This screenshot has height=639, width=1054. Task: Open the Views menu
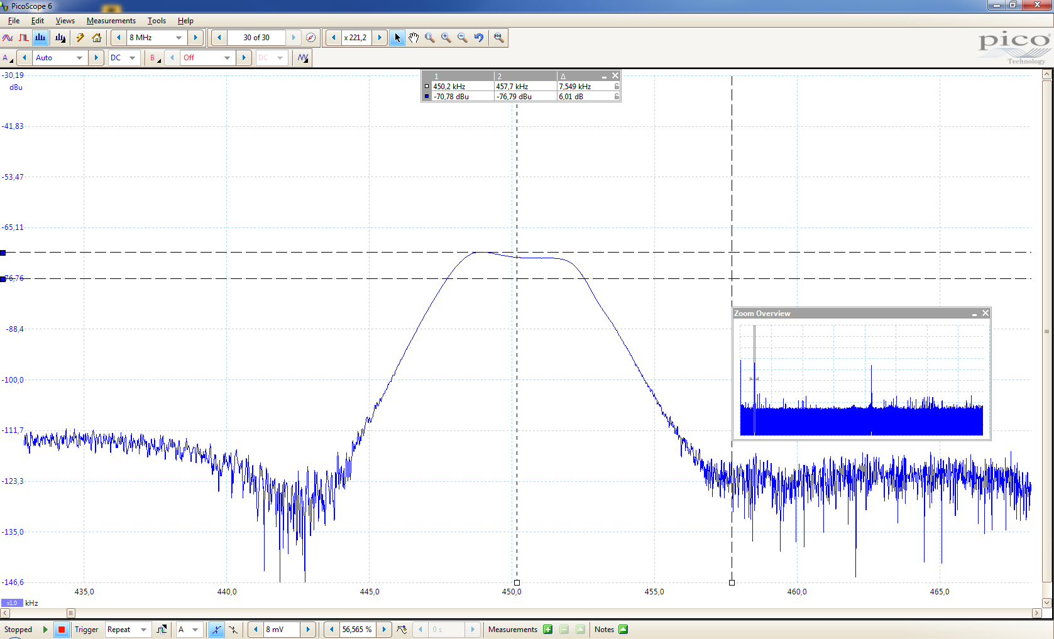click(x=65, y=21)
